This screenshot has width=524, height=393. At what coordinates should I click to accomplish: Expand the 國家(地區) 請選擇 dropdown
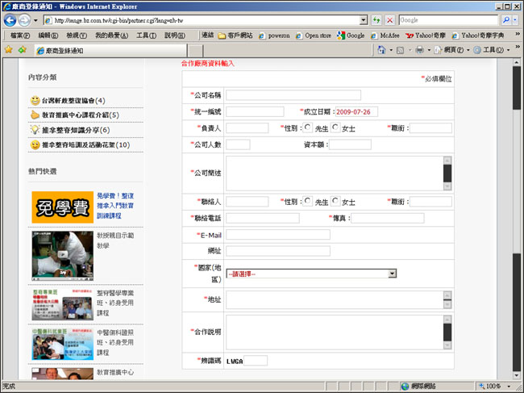coord(392,274)
